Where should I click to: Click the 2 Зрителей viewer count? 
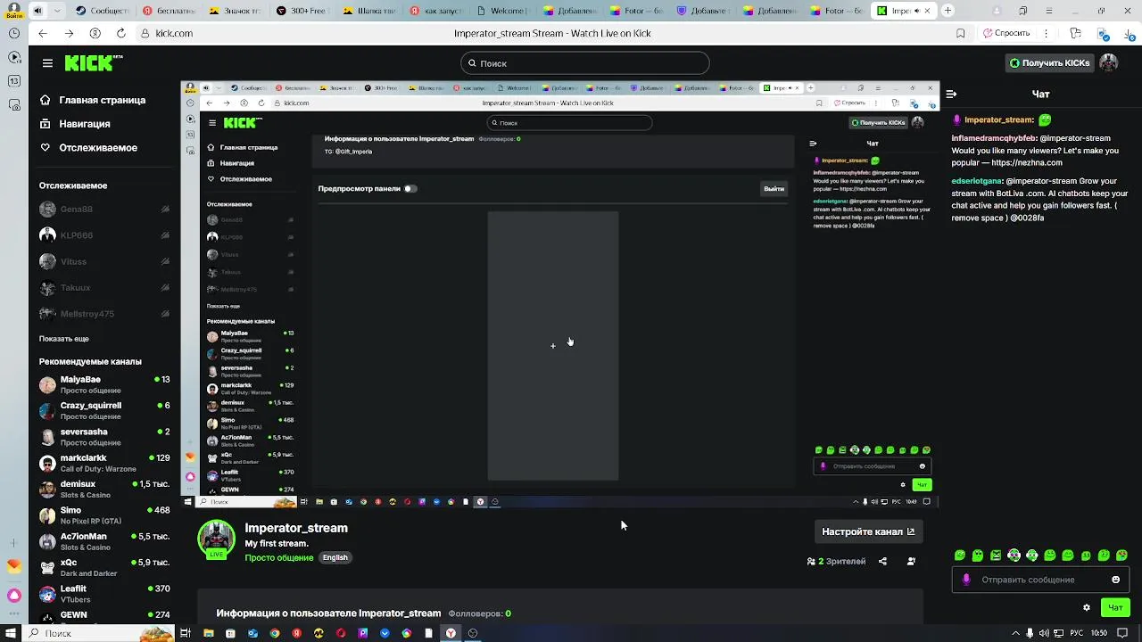837,561
